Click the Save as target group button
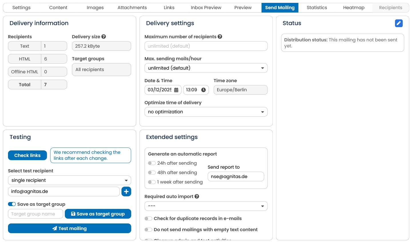 pos(98,214)
